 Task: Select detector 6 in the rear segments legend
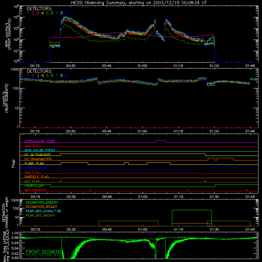(x=52, y=76)
